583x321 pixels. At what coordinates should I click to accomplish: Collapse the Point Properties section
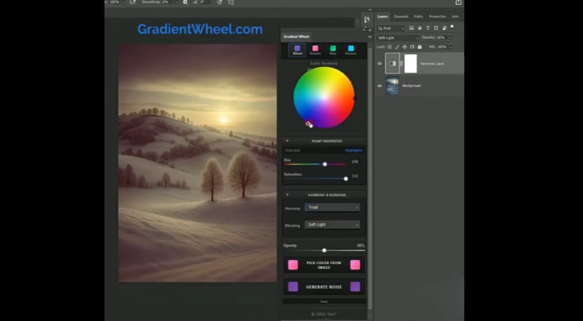[287, 141]
